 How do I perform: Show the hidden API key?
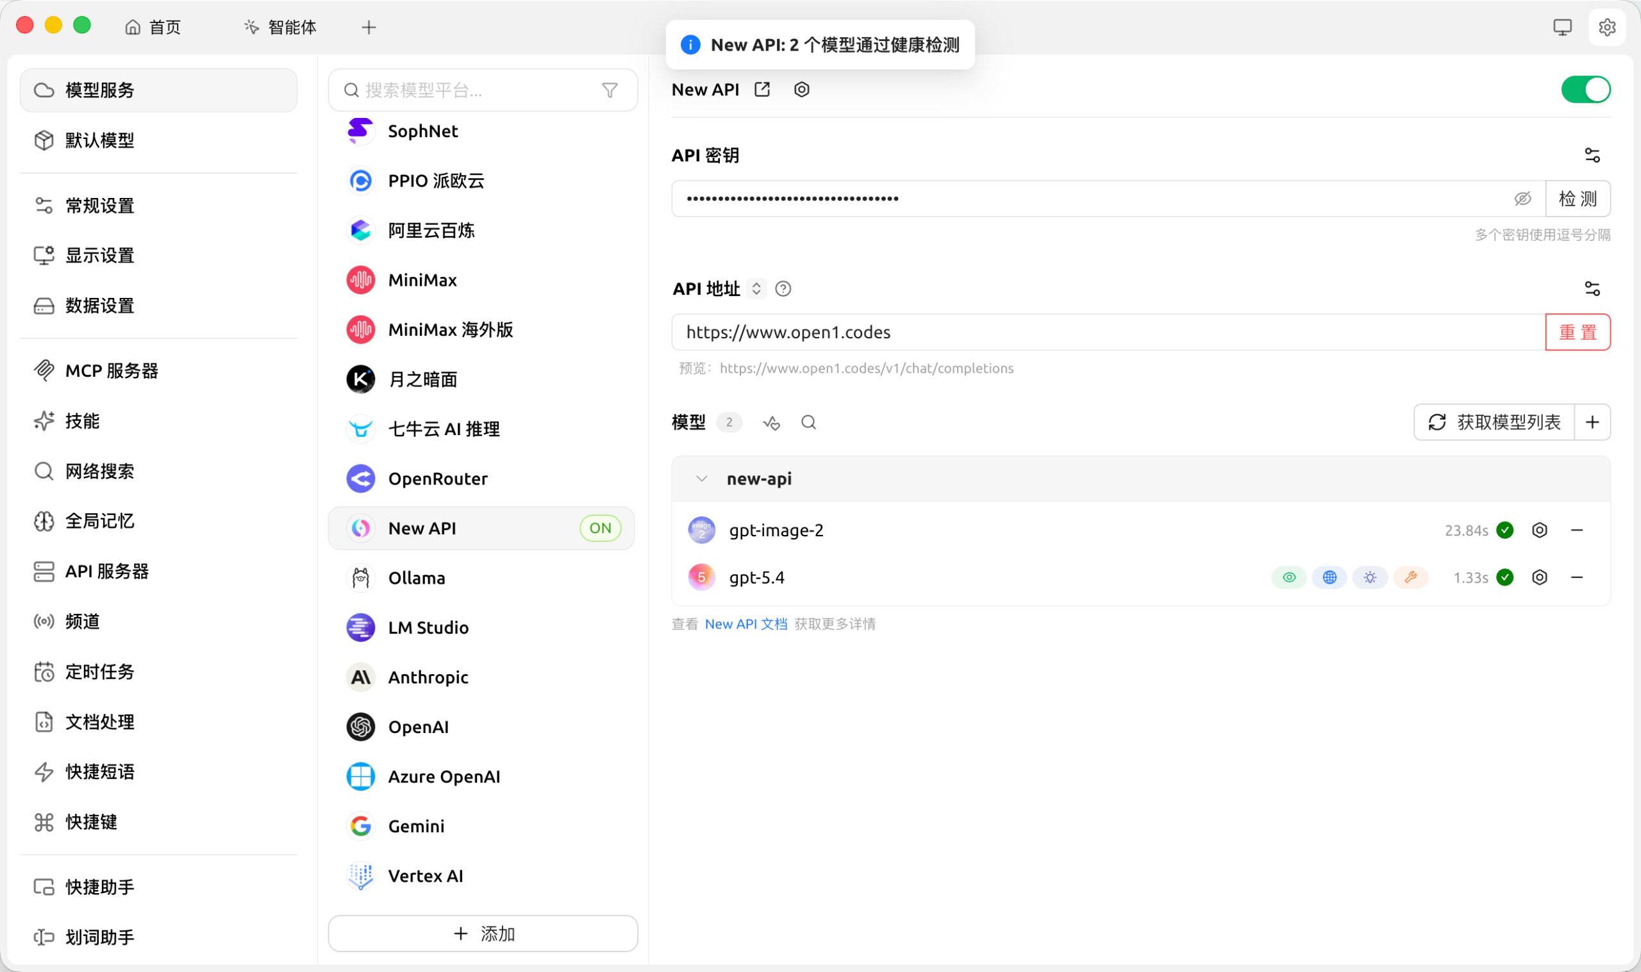(1522, 199)
